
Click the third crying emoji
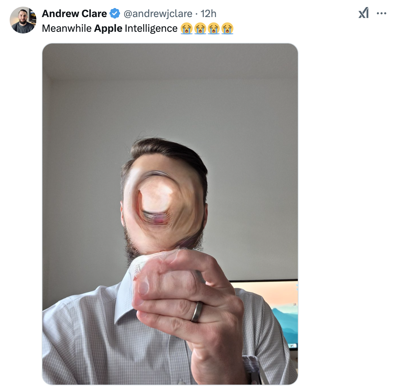click(x=214, y=28)
